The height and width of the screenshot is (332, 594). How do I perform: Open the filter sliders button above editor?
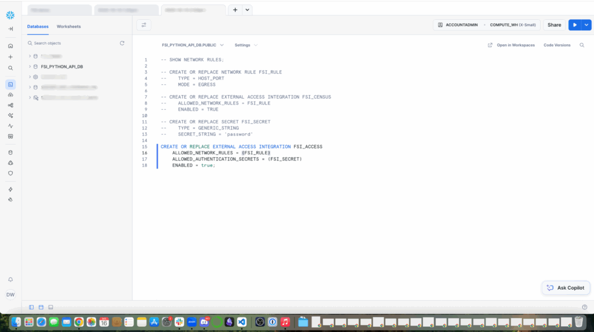[144, 25]
